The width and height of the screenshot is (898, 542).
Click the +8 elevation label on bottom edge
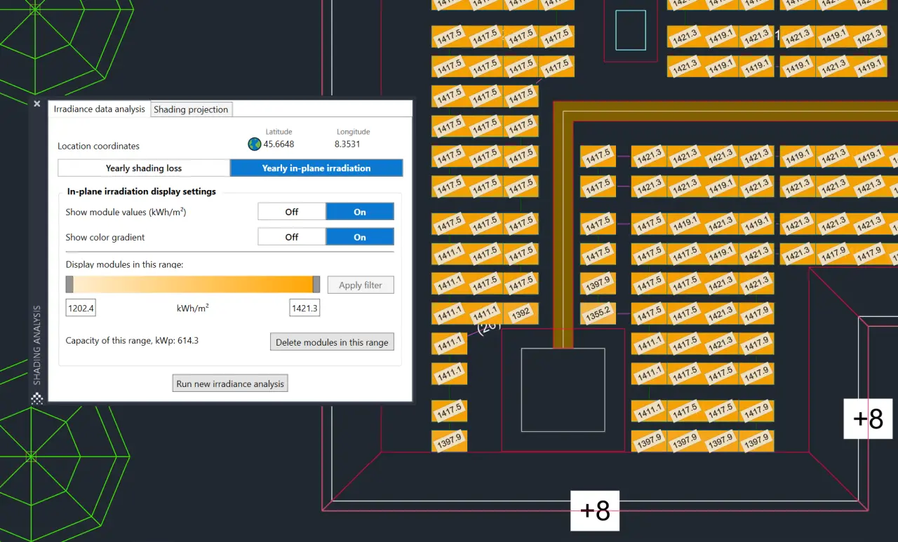click(595, 510)
